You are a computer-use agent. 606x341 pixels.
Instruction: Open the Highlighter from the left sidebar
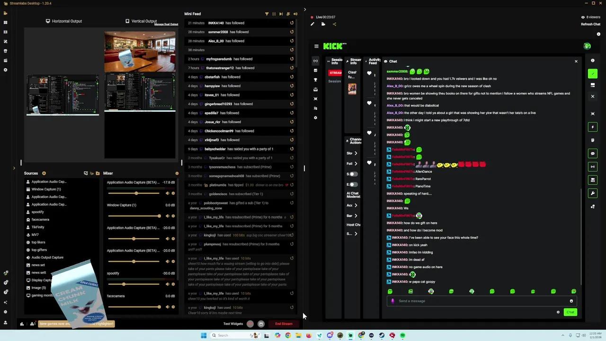pyautogui.click(x=5, y=60)
